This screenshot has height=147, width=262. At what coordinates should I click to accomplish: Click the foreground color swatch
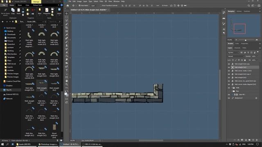(x=66, y=94)
